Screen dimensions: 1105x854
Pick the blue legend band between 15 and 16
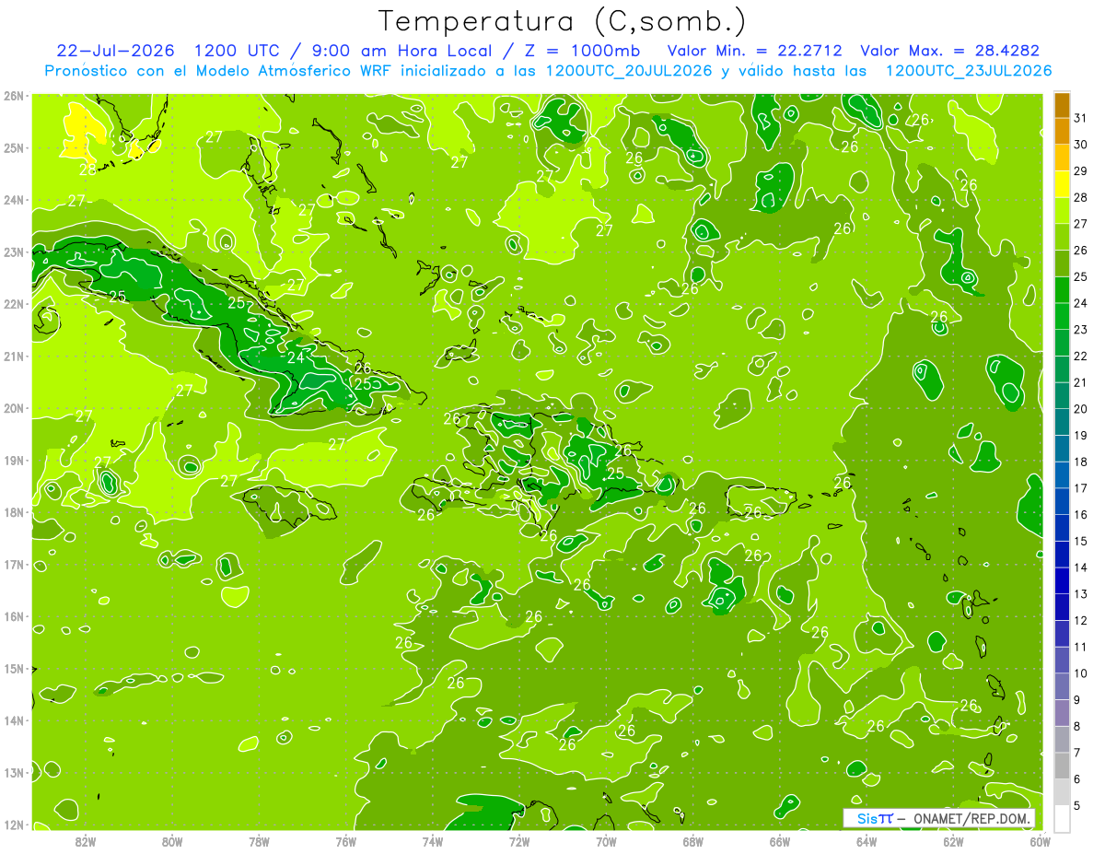[1061, 528]
